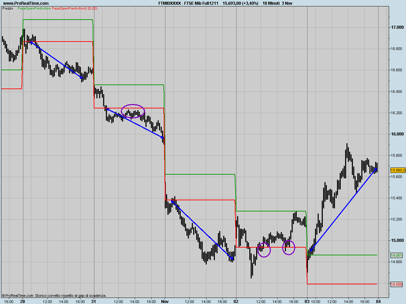Select the first purple circle on 02 November

[264, 250]
